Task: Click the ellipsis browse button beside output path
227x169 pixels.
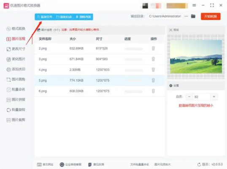Action: coord(186,16)
